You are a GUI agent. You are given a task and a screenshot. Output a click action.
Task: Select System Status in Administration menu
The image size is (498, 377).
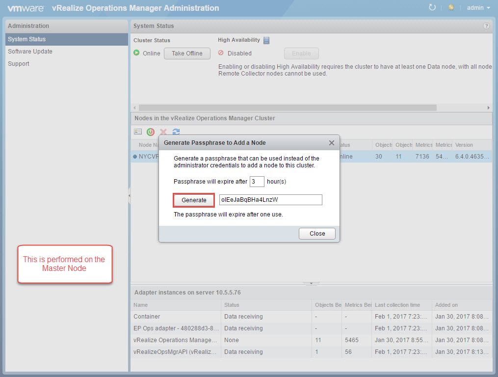click(x=67, y=39)
